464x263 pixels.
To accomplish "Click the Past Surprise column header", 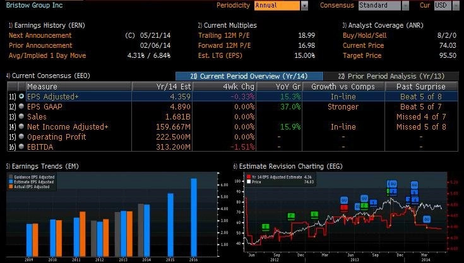I will (421, 86).
